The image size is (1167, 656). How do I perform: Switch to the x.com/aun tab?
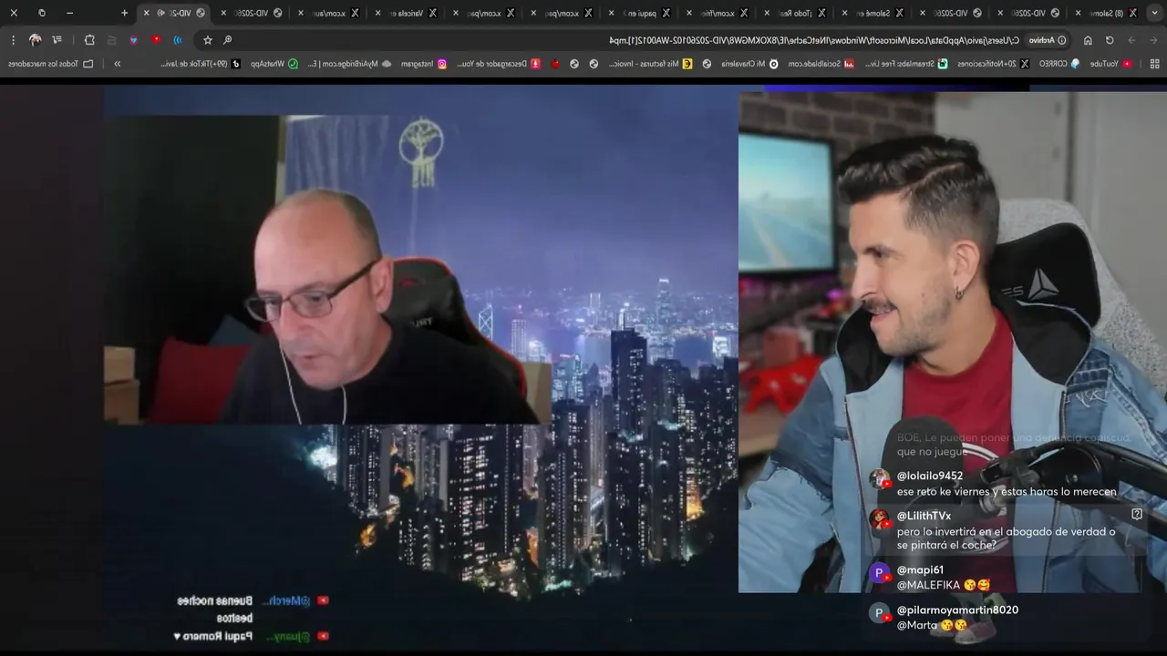[x=328, y=13]
